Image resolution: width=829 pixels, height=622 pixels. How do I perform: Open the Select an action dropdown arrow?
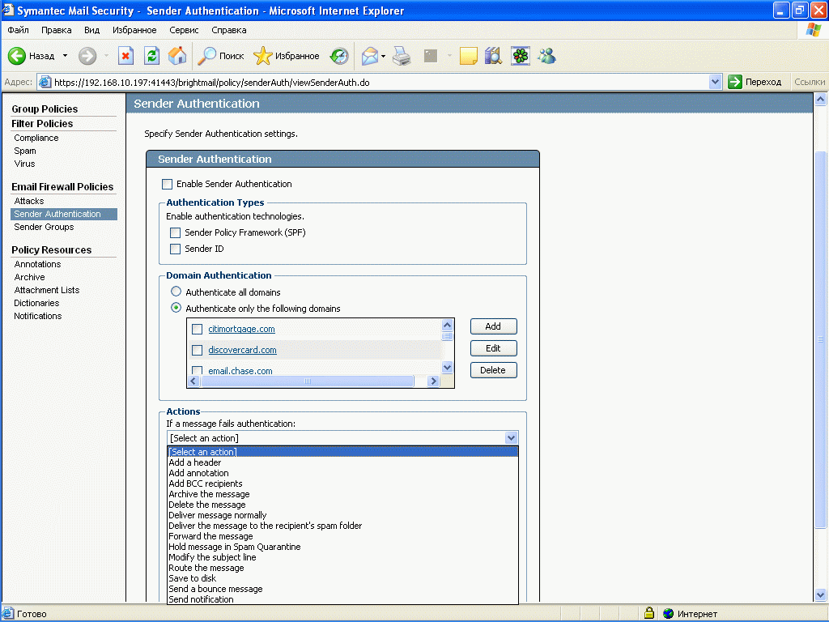click(x=511, y=438)
